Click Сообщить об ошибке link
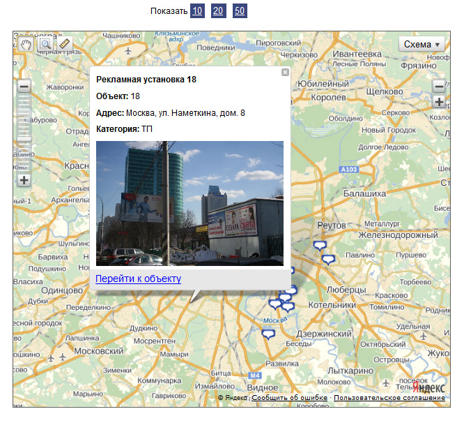 pyautogui.click(x=289, y=398)
